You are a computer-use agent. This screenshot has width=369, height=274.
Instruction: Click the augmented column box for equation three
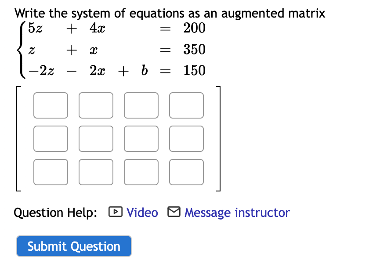point(186,172)
